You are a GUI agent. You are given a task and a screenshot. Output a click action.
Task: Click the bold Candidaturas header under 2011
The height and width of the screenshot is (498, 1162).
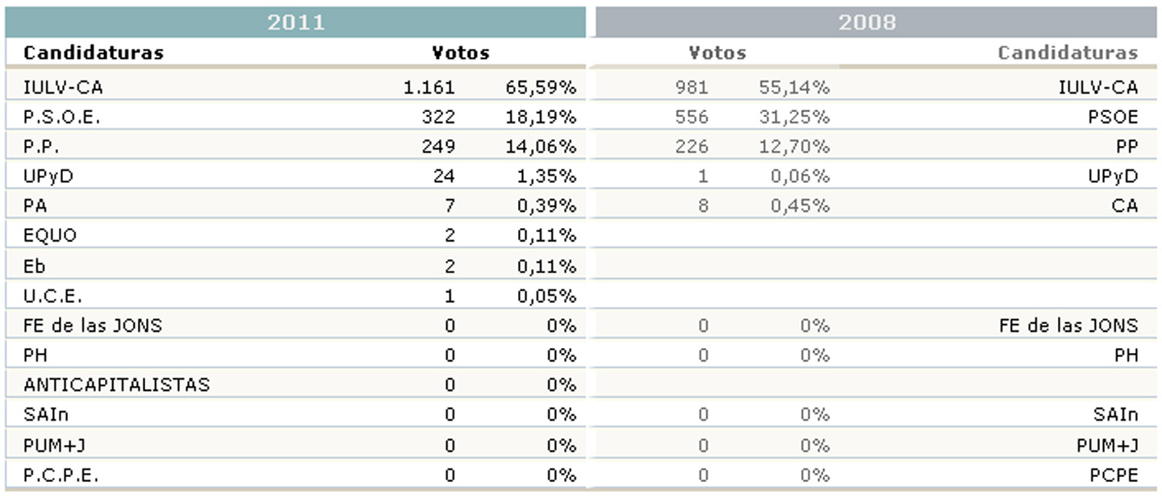click(x=94, y=53)
